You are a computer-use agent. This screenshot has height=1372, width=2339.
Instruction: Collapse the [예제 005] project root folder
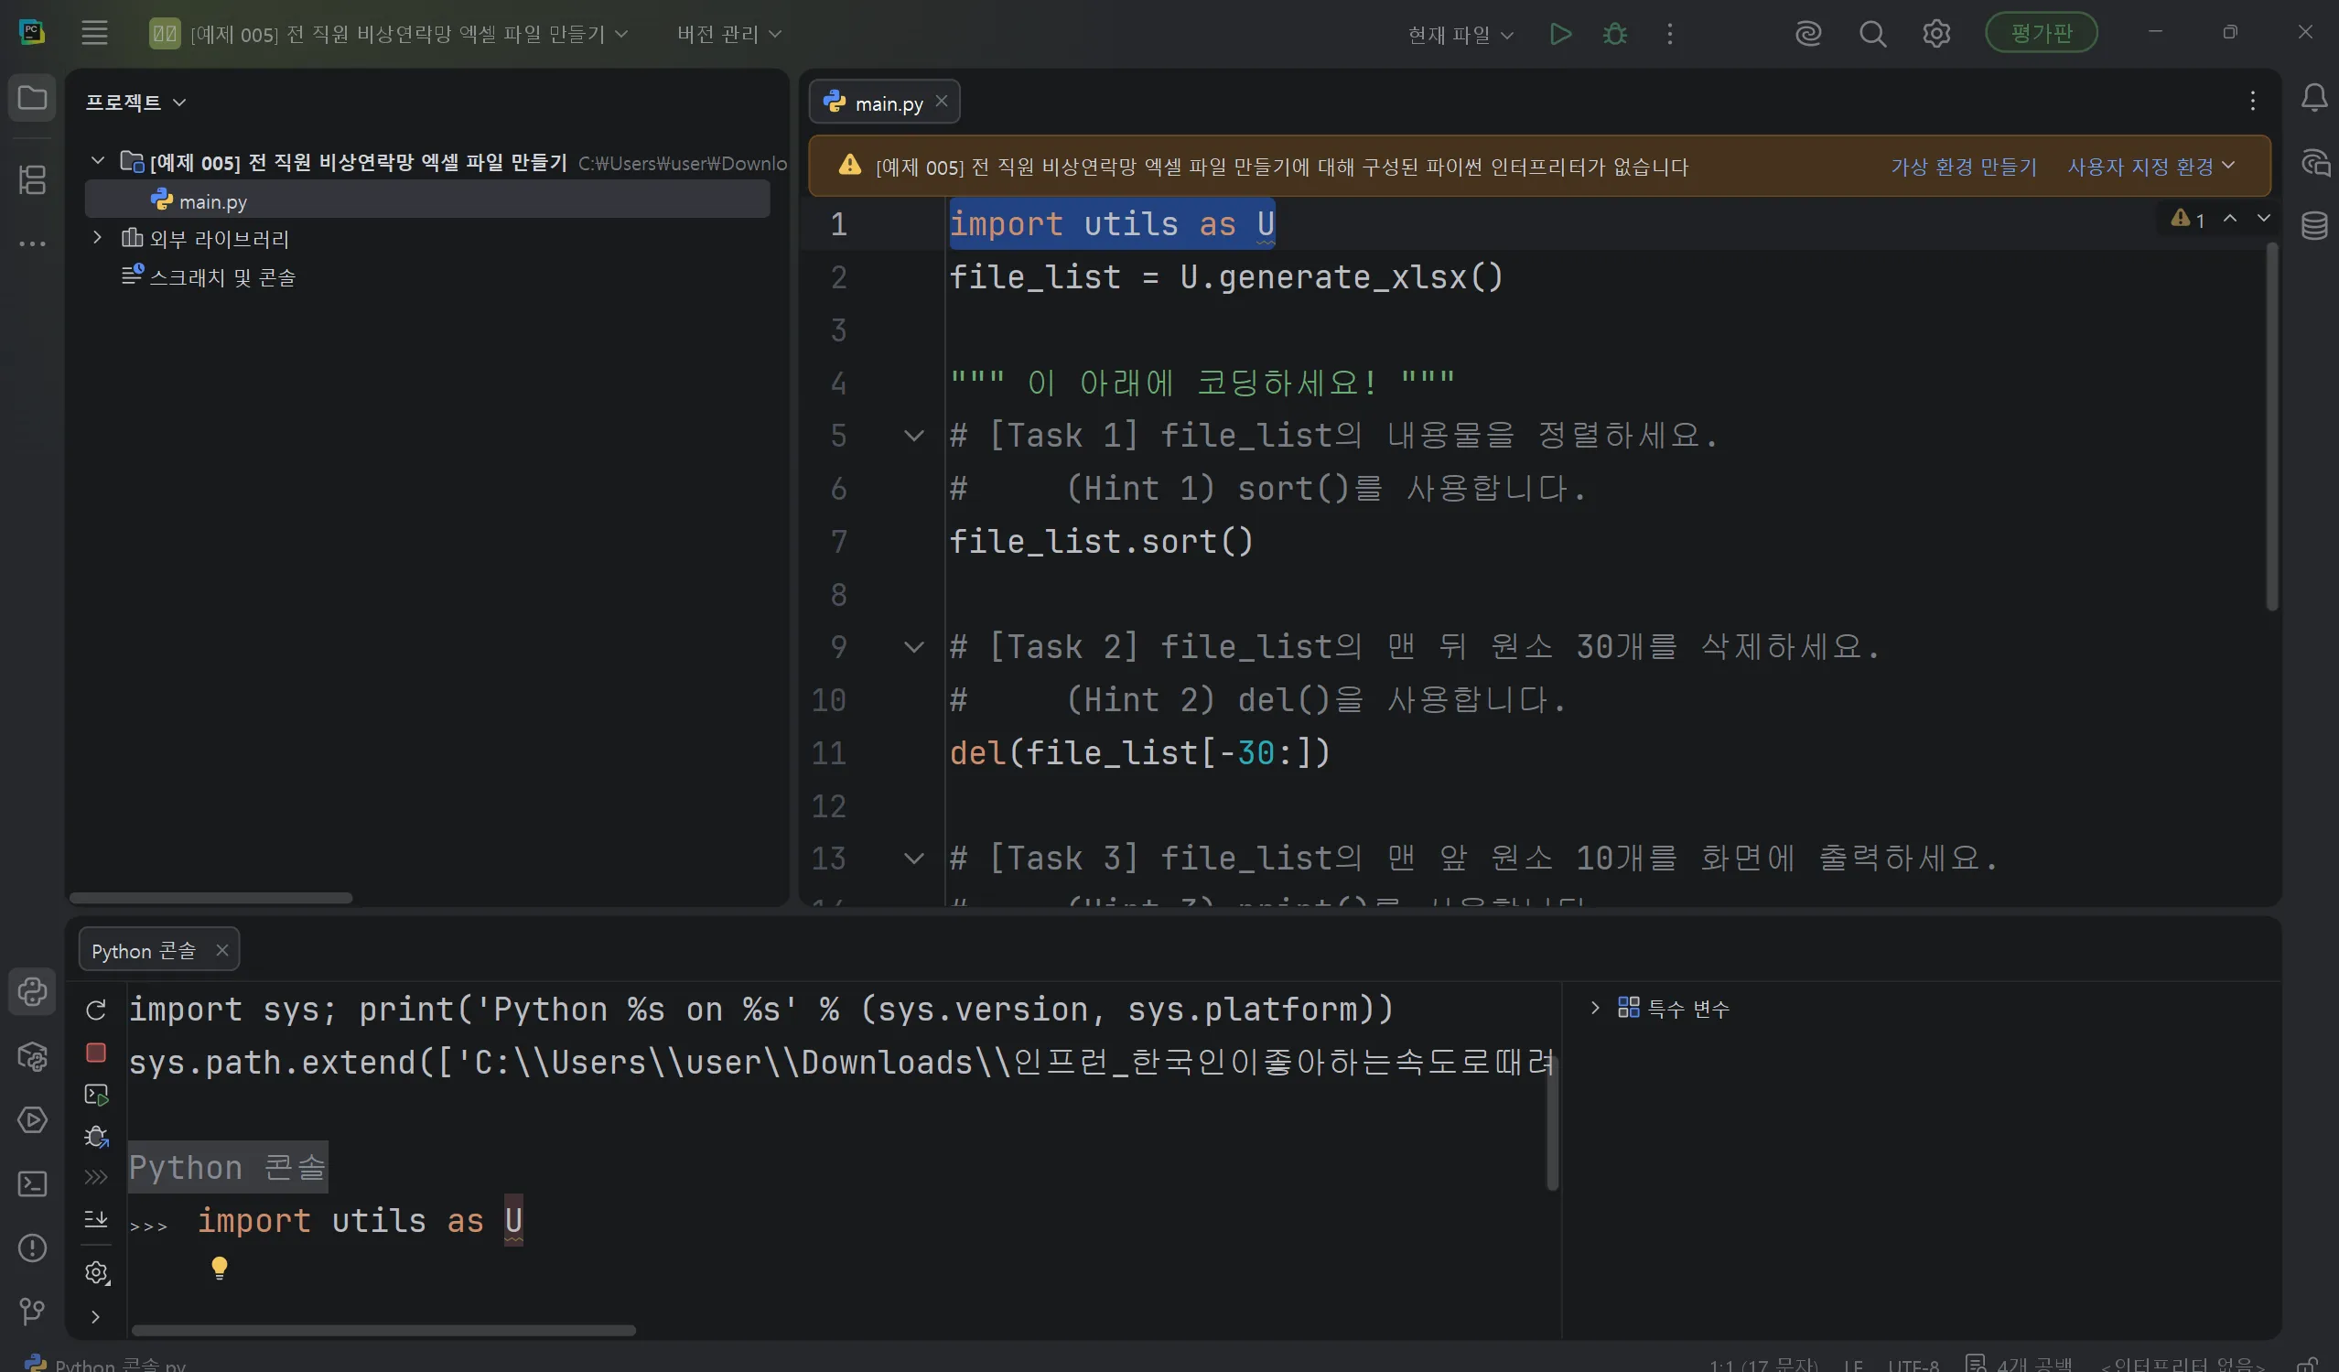tap(97, 160)
